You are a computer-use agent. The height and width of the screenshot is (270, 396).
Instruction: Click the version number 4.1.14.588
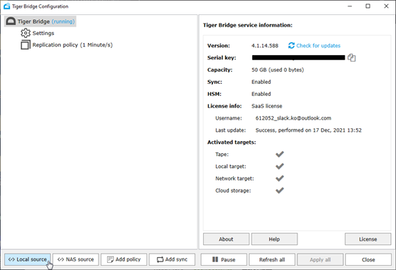[265, 46]
